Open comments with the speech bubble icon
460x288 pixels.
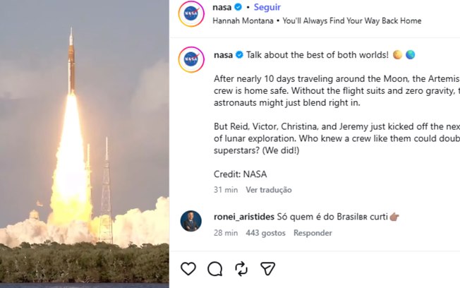click(215, 268)
